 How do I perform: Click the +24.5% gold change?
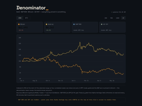coord(48,30)
